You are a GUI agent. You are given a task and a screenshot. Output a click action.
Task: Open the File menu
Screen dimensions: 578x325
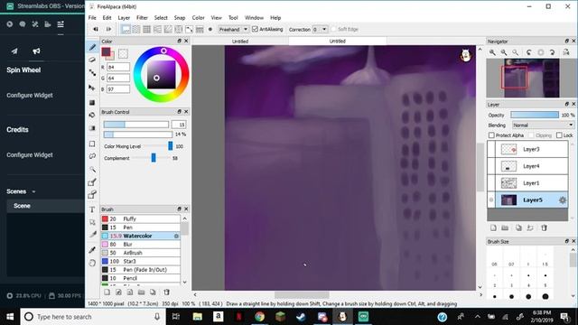tap(92, 18)
